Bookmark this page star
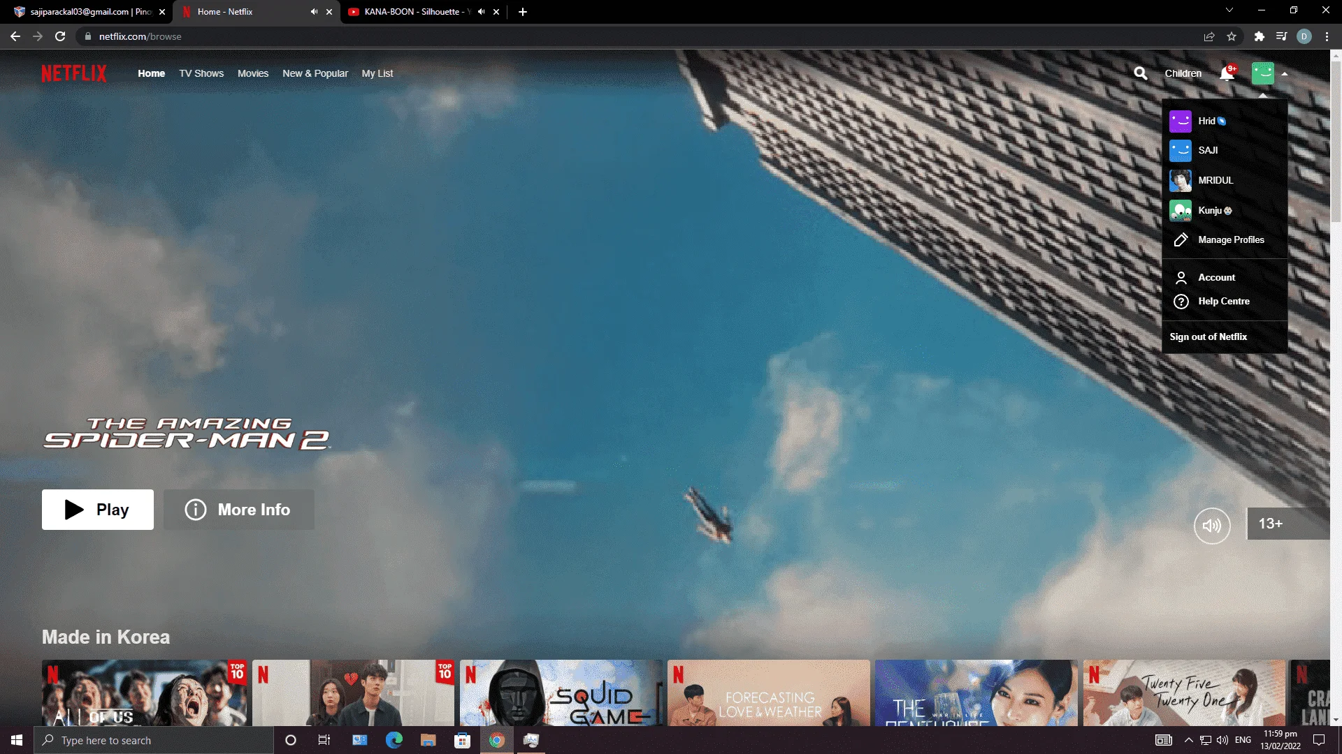 (1232, 36)
